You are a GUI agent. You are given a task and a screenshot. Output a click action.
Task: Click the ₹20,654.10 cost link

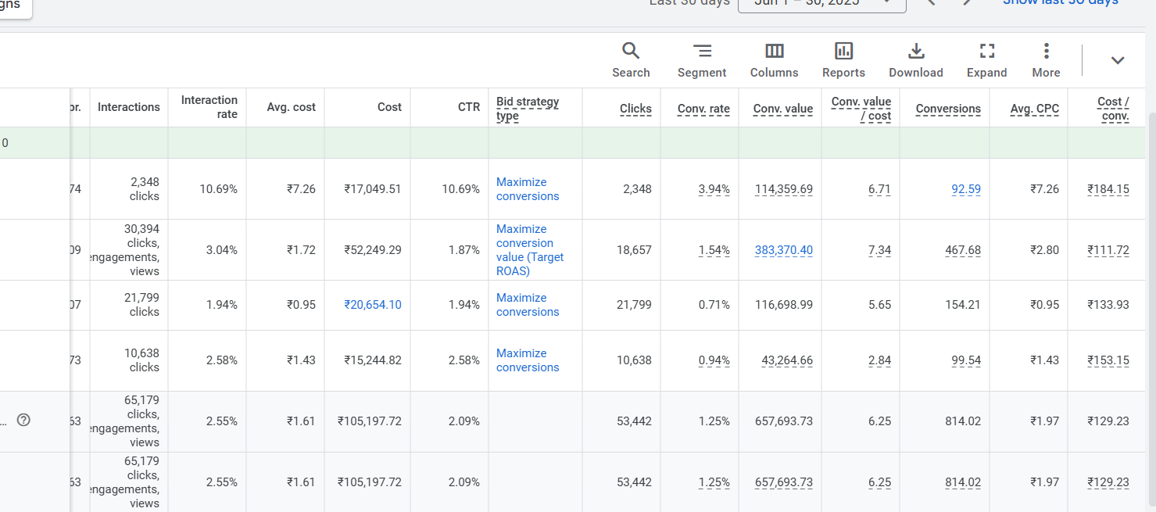[373, 305]
